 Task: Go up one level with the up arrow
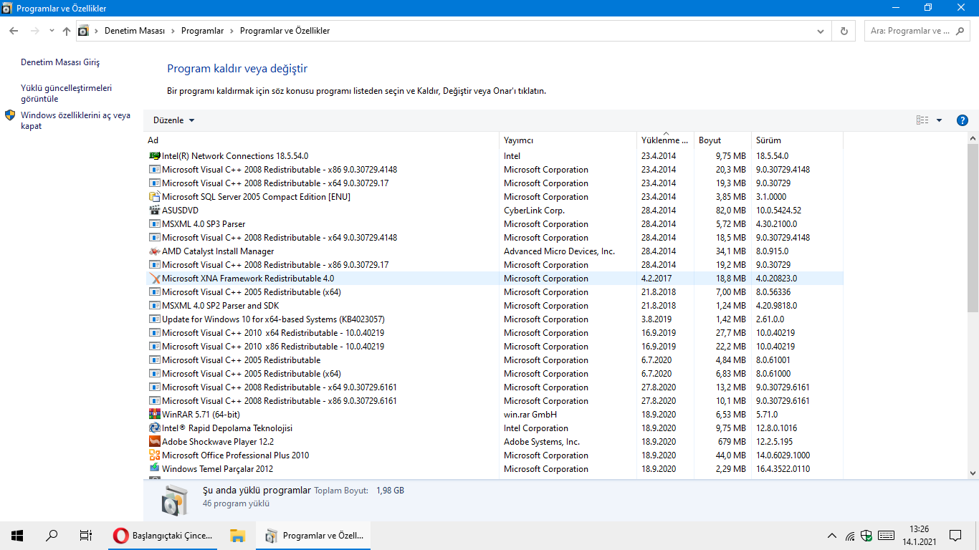click(67, 31)
